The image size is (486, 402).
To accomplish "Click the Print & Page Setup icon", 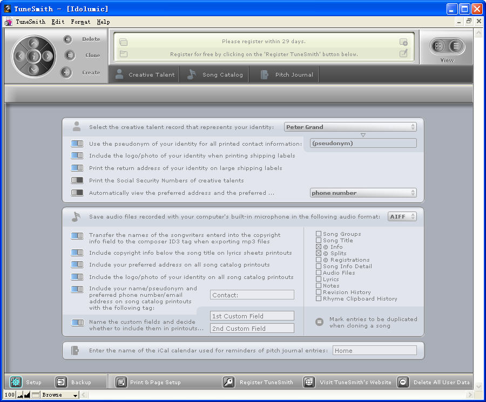I will (121, 382).
